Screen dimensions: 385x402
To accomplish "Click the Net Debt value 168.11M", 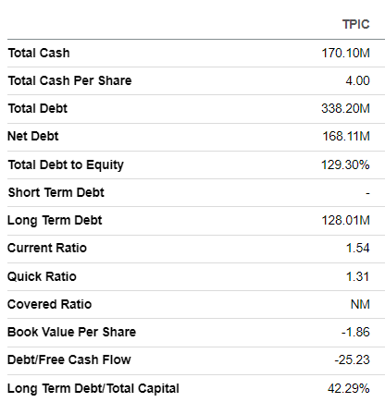I will point(346,136).
